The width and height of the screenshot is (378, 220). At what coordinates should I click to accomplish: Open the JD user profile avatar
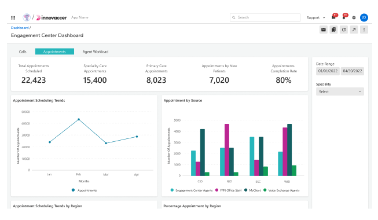click(x=364, y=17)
